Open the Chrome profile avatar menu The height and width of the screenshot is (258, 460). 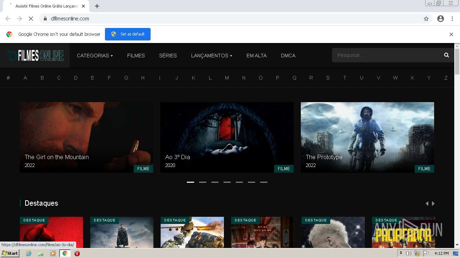point(441,19)
